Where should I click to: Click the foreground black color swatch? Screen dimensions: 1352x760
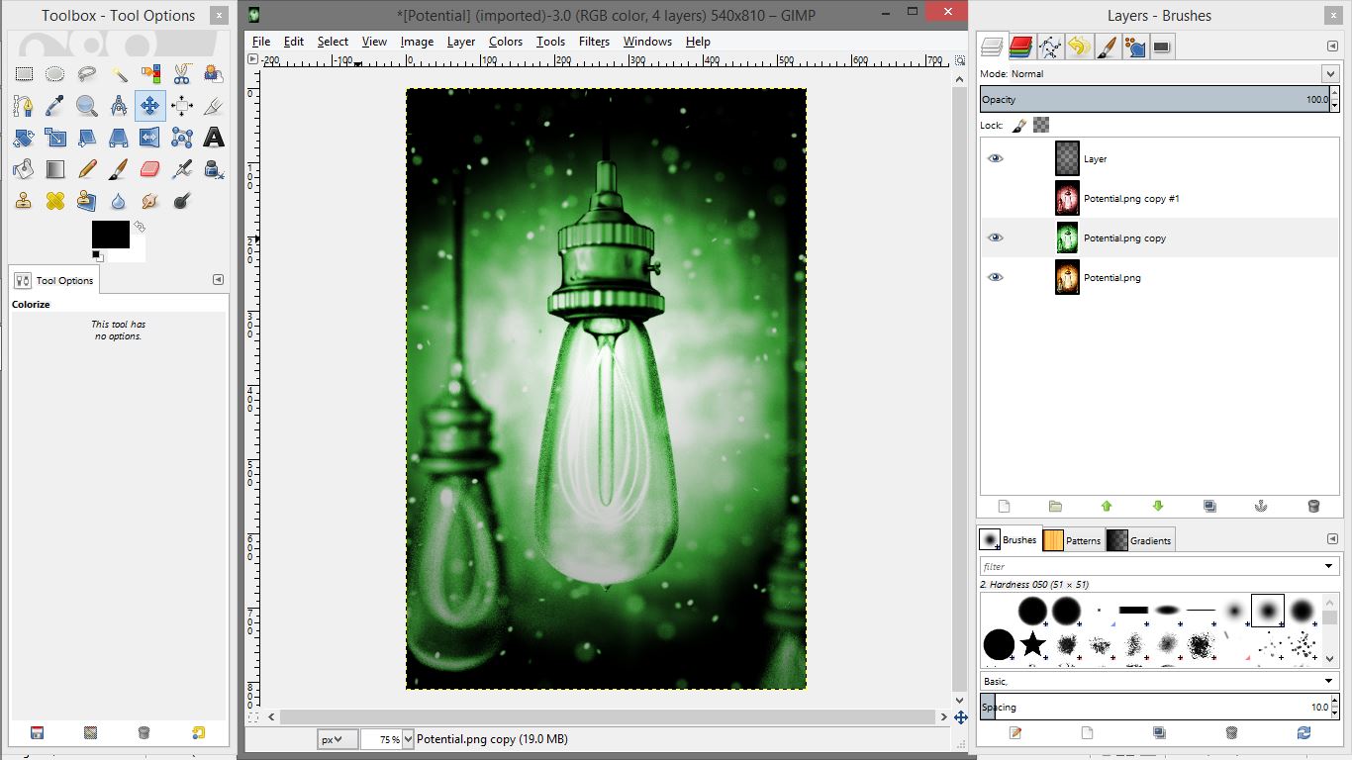(110, 235)
